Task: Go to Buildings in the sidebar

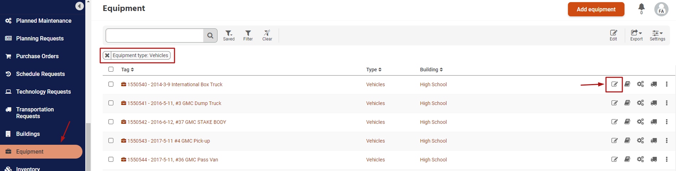Action: 28,134
